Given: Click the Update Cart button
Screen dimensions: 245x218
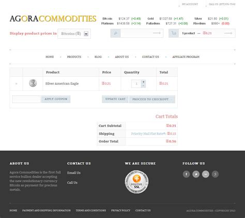Looking at the screenshot, I should coord(115,99).
